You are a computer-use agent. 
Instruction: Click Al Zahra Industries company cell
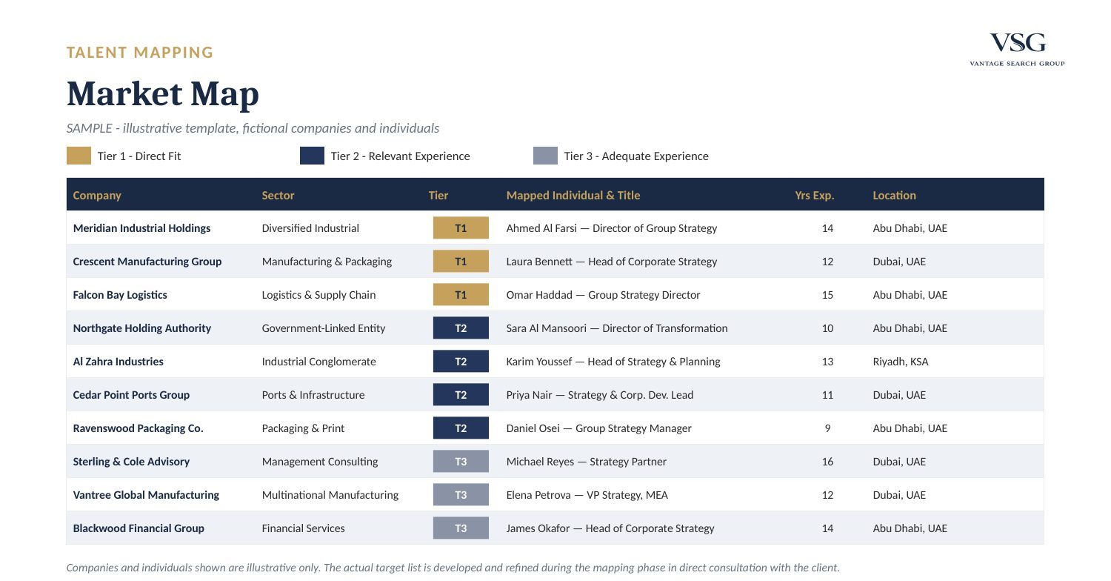119,362
